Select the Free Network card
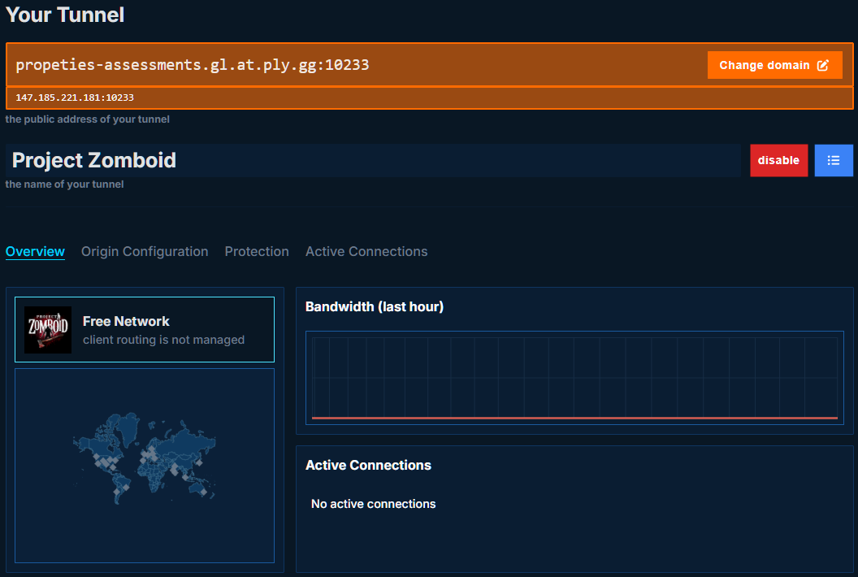Viewport: 858px width, 577px height. (145, 330)
